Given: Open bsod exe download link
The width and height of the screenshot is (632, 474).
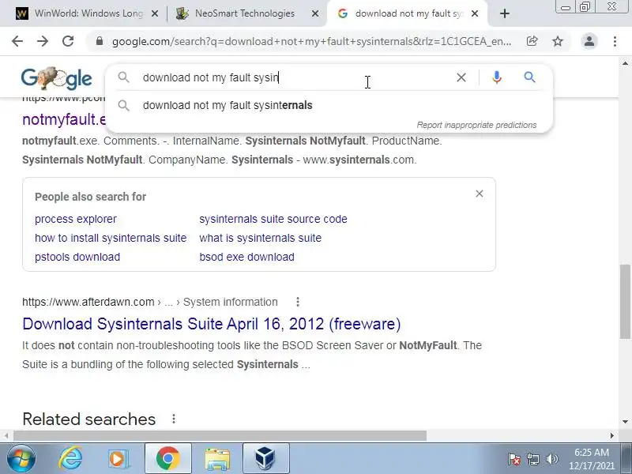Looking at the screenshot, I should pos(246,257).
